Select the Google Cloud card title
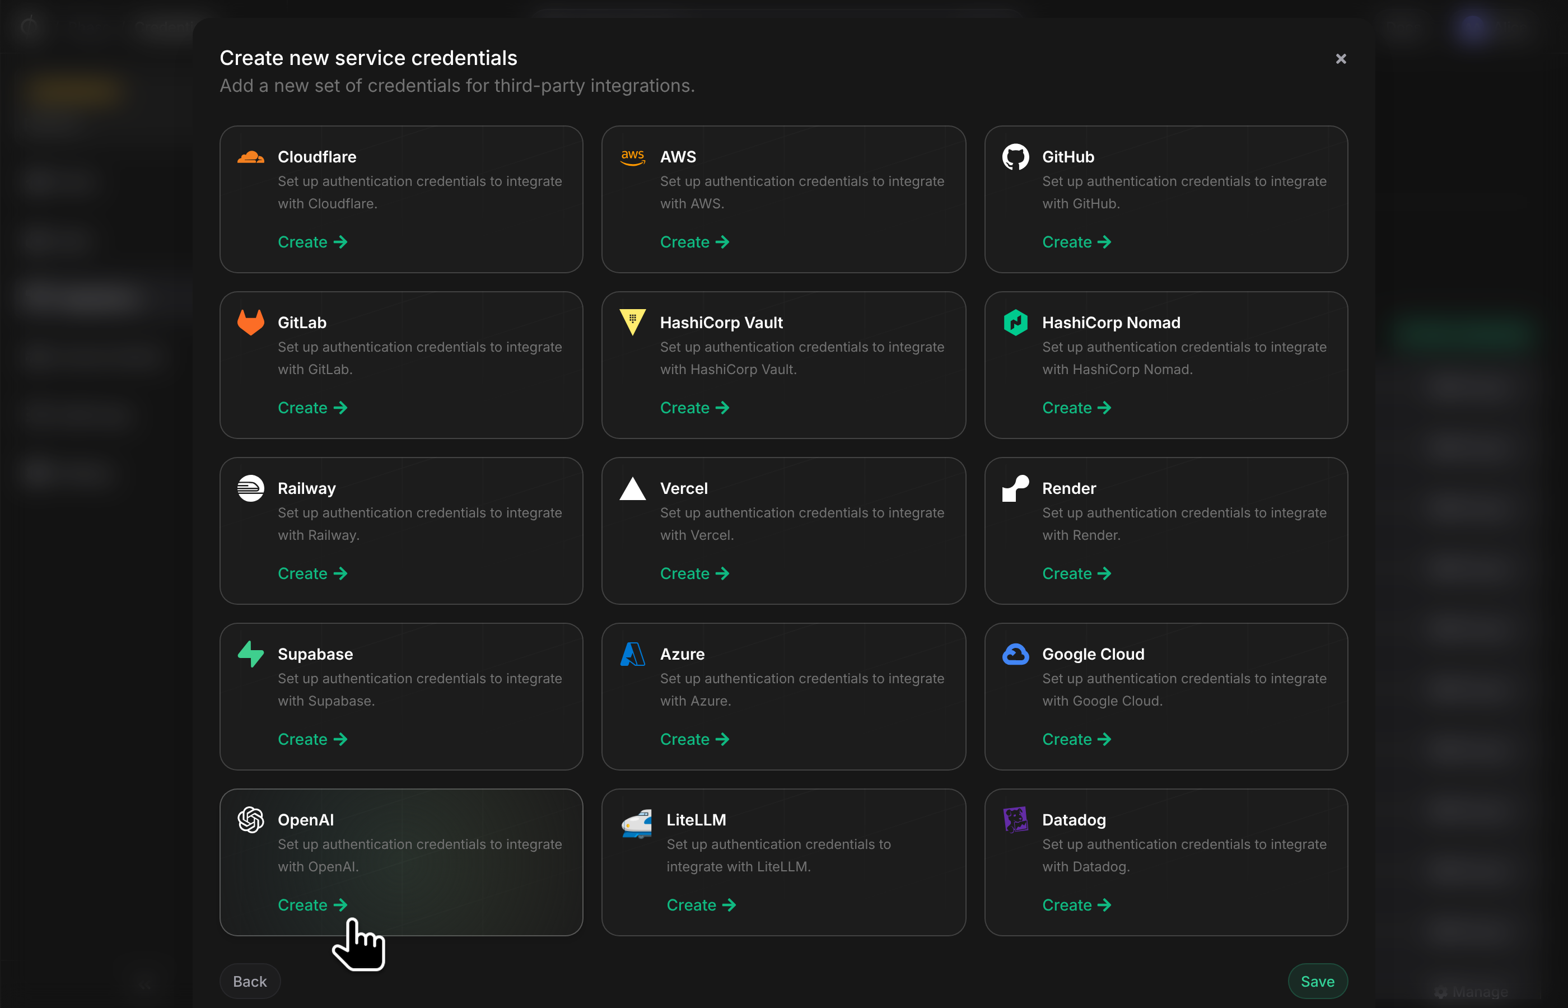 tap(1093, 654)
